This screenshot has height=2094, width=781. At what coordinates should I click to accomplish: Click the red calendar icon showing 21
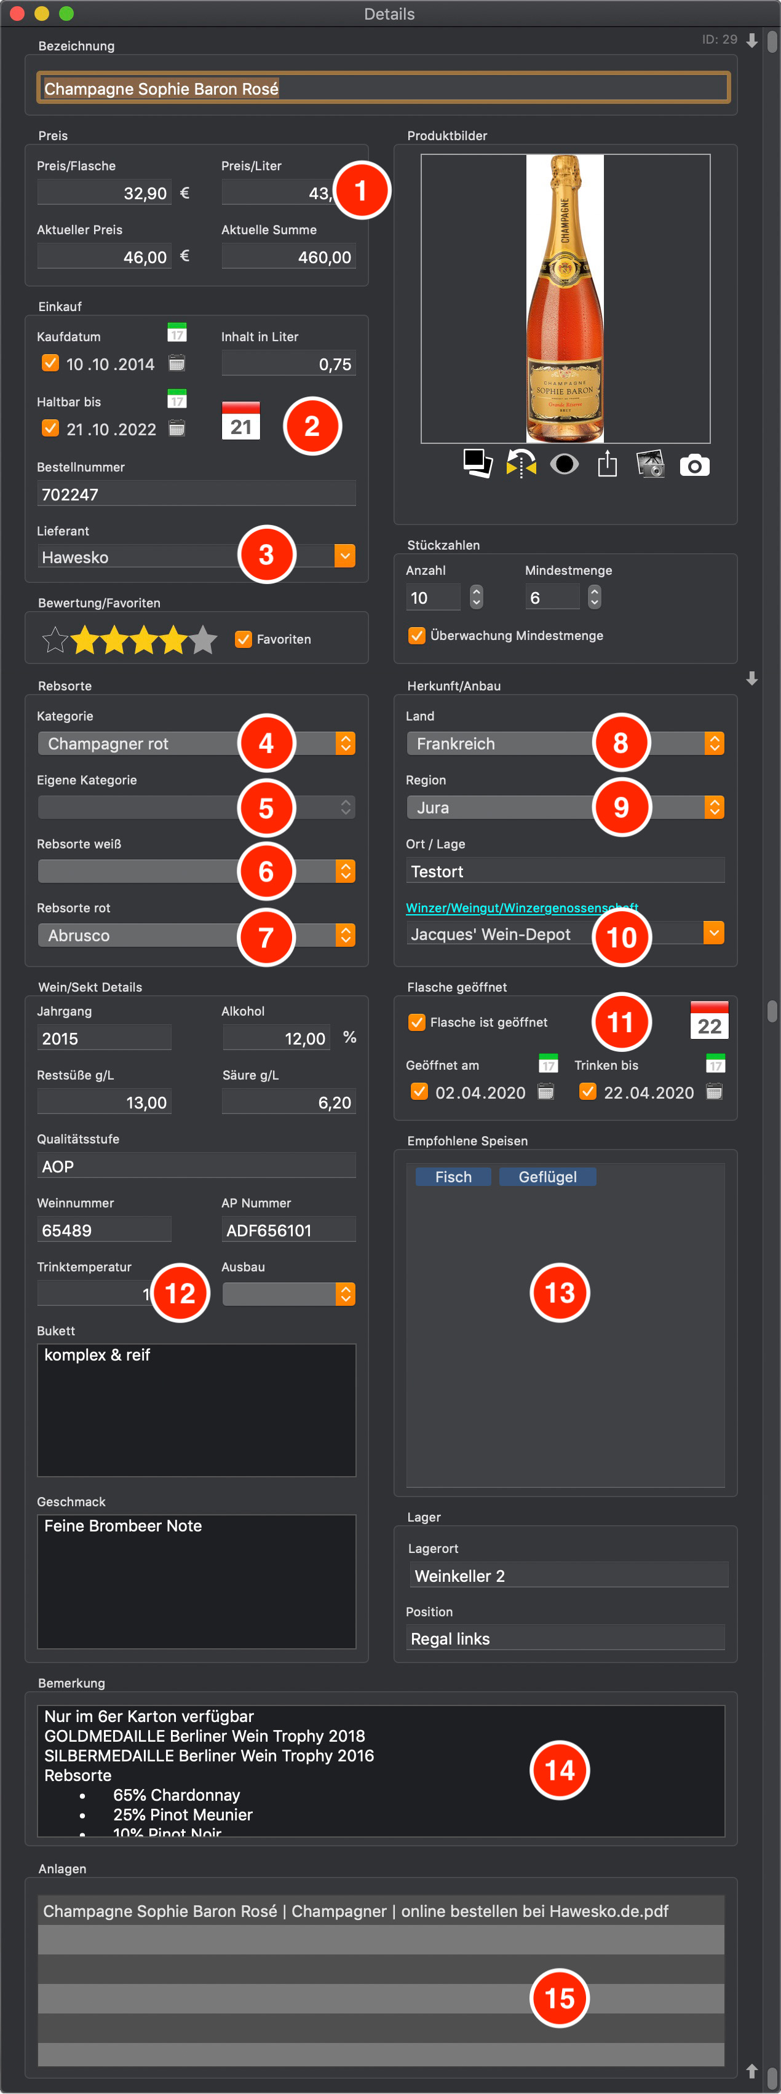click(x=240, y=421)
